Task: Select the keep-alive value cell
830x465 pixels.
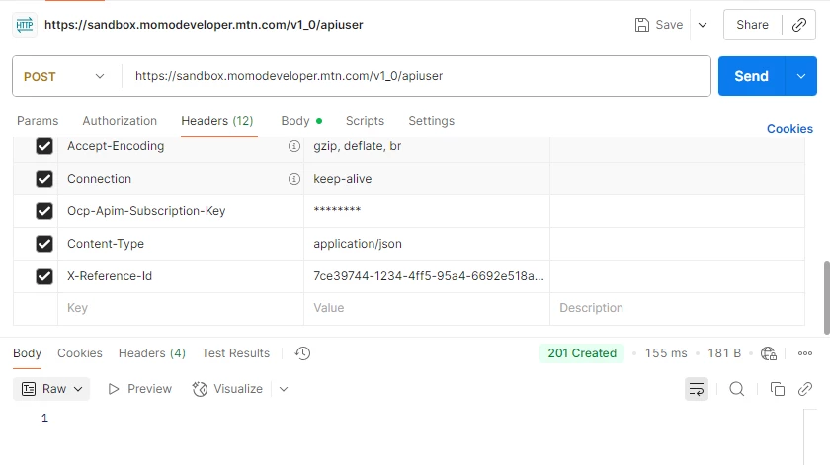Action: tap(427, 179)
